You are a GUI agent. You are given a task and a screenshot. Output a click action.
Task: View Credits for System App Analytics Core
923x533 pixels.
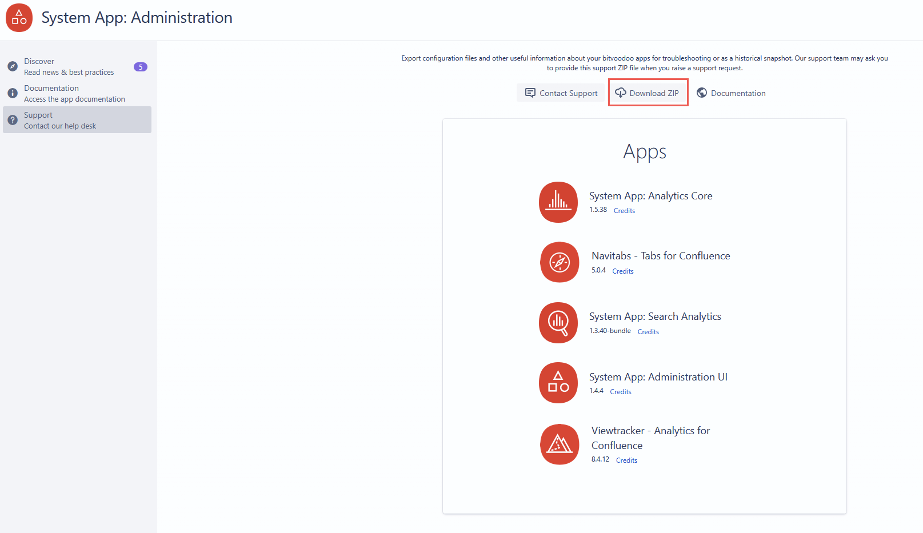pyautogui.click(x=624, y=211)
